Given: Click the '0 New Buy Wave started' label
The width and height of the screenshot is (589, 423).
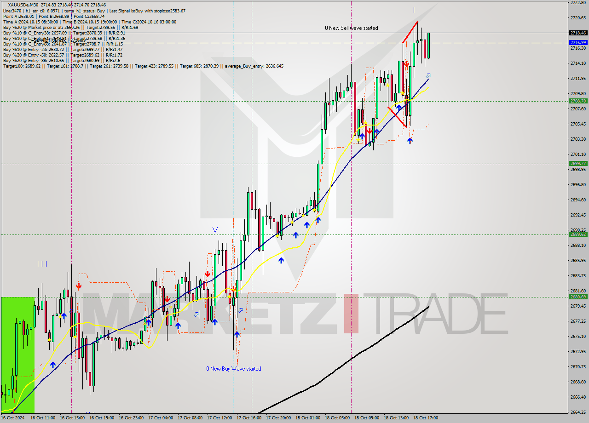Looking at the screenshot, I should pyautogui.click(x=234, y=369).
